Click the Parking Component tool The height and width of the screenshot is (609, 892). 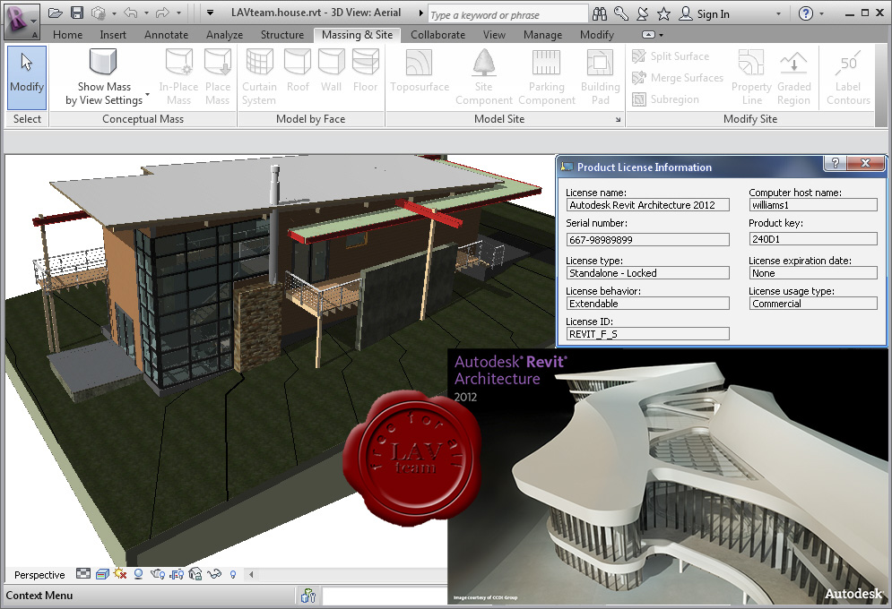pyautogui.click(x=546, y=78)
